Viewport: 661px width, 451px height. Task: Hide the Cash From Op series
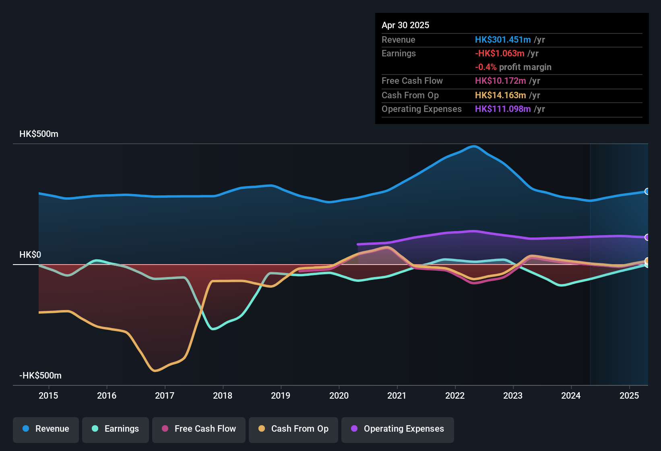[x=293, y=429]
